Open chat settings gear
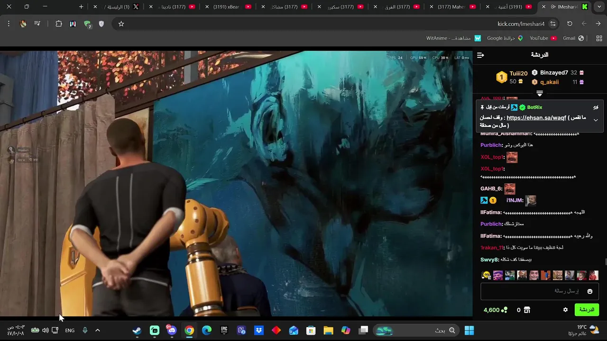The height and width of the screenshot is (341, 607). click(x=565, y=310)
